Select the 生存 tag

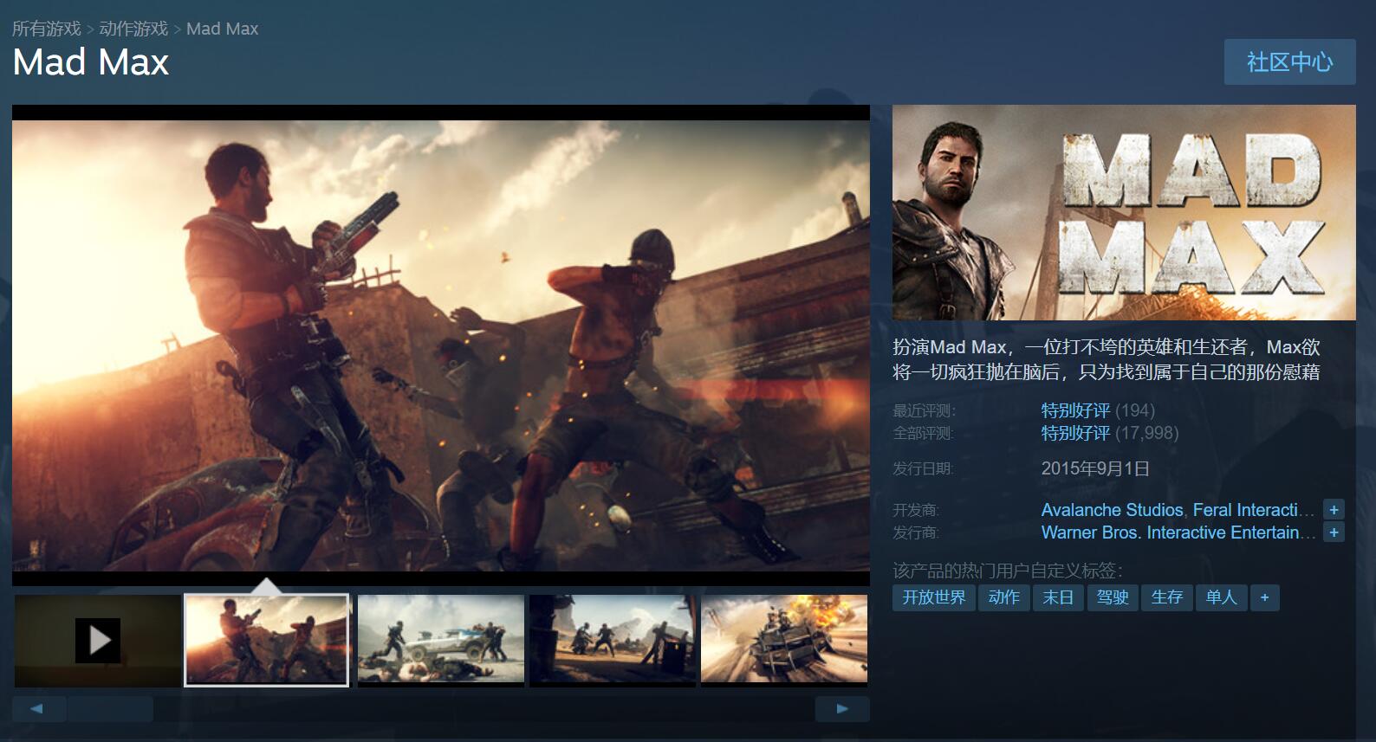click(1167, 597)
